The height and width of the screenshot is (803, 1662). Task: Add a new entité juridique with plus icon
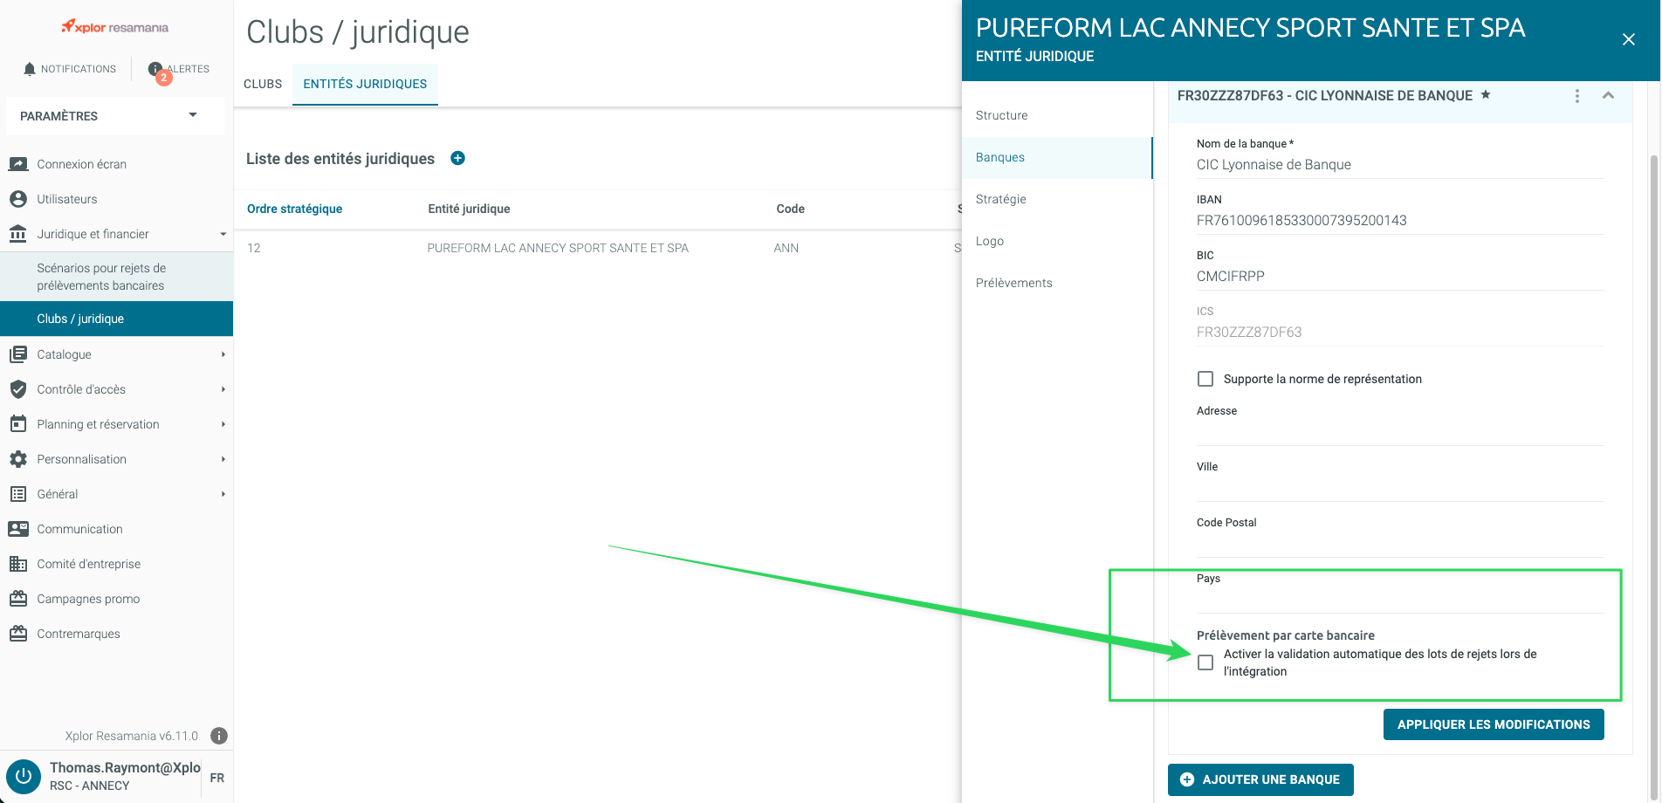point(457,158)
